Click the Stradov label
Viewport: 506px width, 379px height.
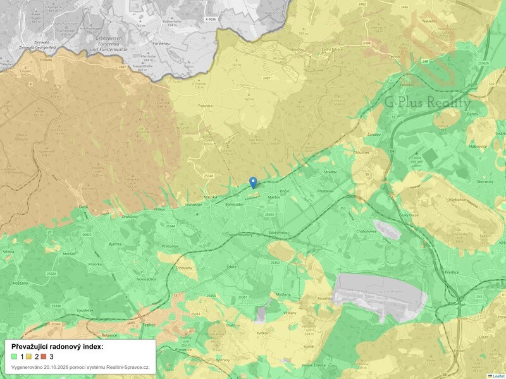[330, 172]
